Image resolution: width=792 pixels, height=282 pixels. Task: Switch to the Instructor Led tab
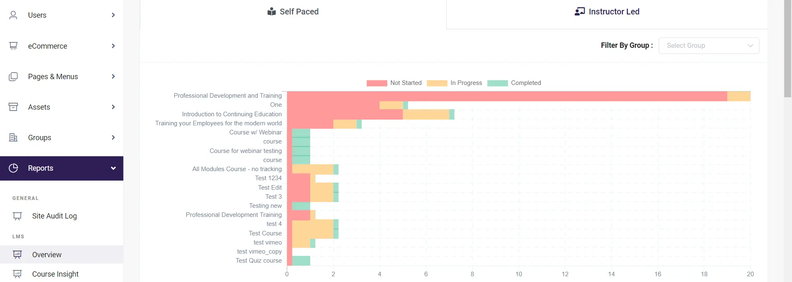607,12
